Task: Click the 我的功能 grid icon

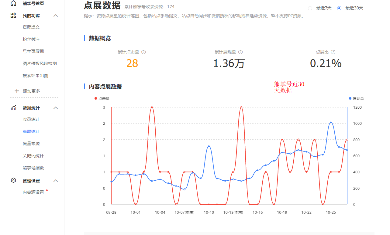Action: [x=13, y=15]
